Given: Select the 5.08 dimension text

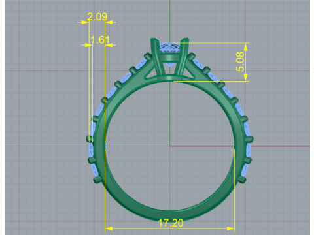Looking at the screenshot, I should [240, 62].
